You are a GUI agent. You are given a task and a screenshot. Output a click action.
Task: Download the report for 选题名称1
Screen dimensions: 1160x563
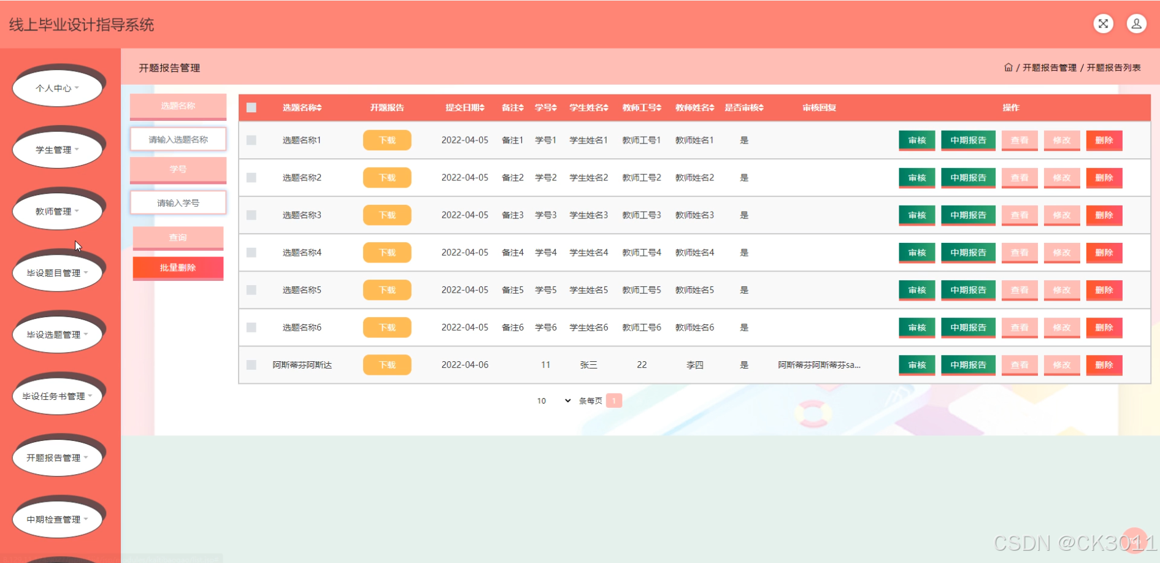(387, 140)
